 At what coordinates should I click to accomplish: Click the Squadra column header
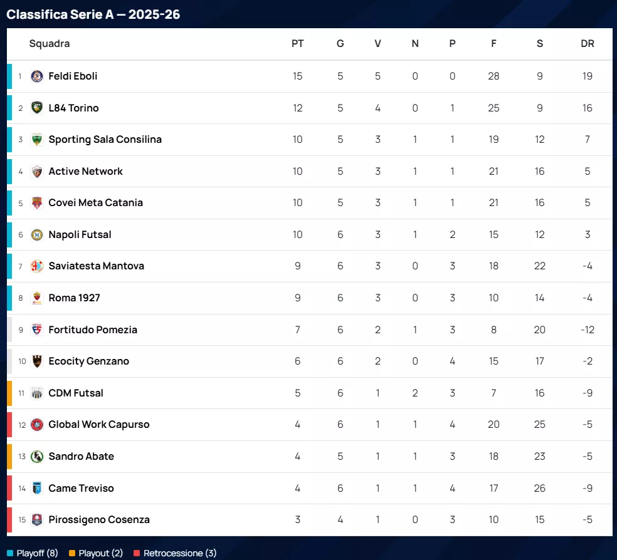[x=50, y=44]
